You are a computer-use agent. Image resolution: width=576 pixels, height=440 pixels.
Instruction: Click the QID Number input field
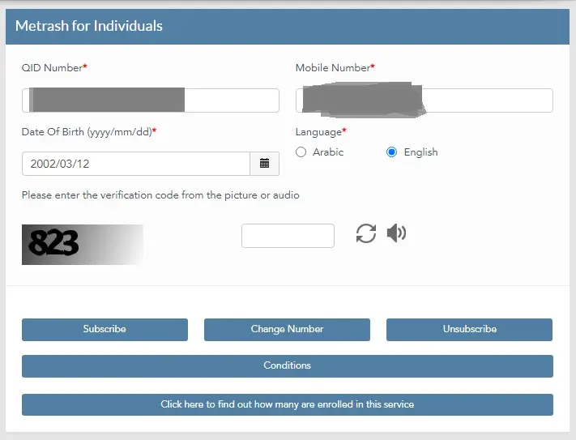tap(151, 100)
